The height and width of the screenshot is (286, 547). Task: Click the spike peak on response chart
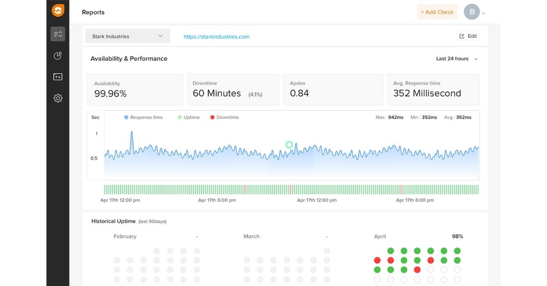132,132
